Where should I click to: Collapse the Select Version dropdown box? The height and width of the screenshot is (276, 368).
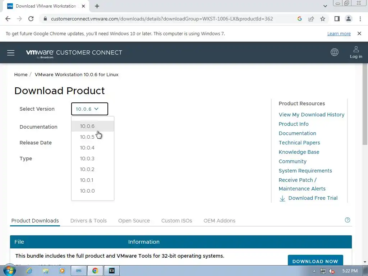point(89,109)
